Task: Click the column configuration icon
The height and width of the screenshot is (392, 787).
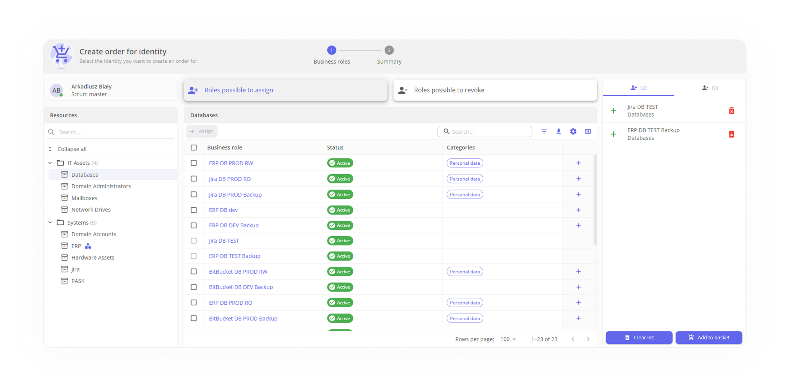Action: 588,131
